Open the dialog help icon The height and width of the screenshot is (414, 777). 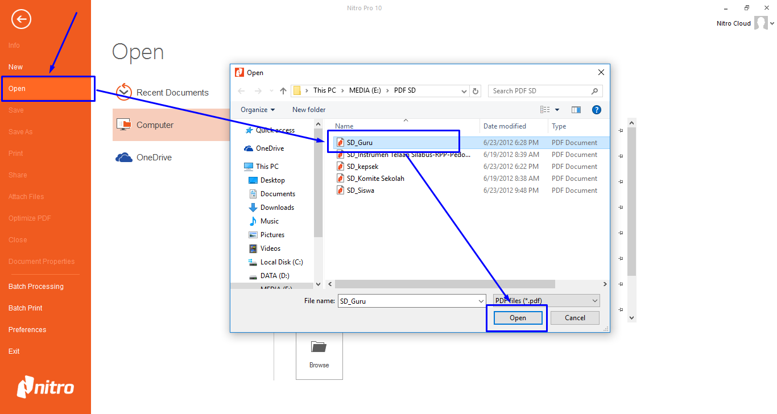[597, 110]
